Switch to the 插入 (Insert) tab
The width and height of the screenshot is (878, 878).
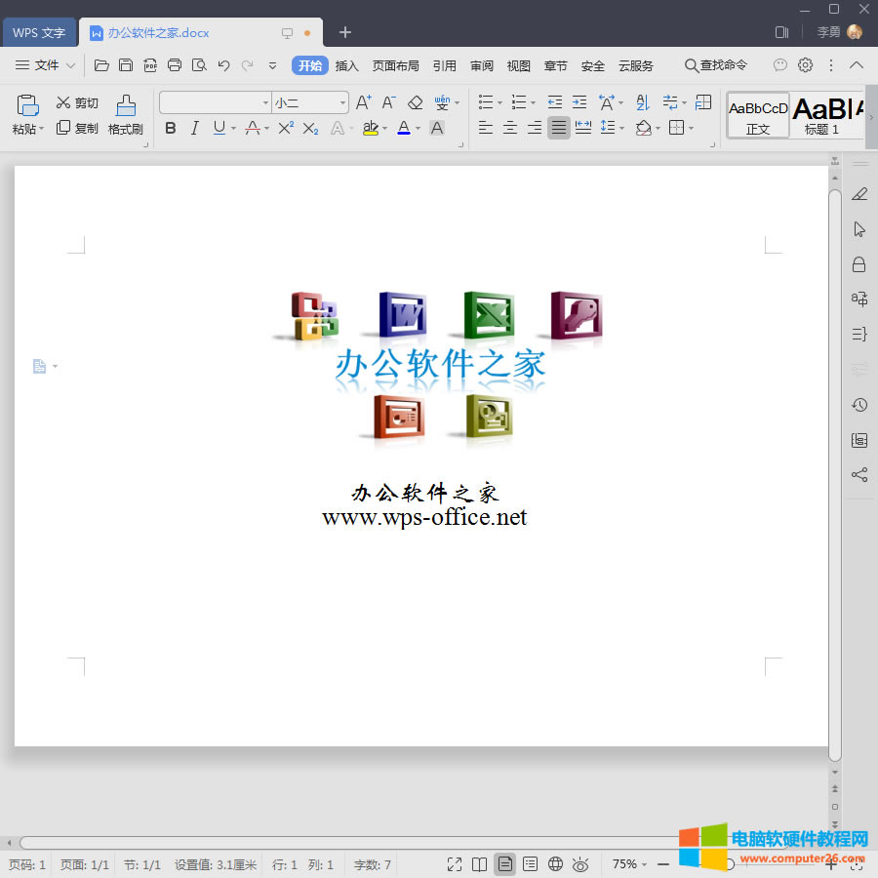(x=346, y=65)
